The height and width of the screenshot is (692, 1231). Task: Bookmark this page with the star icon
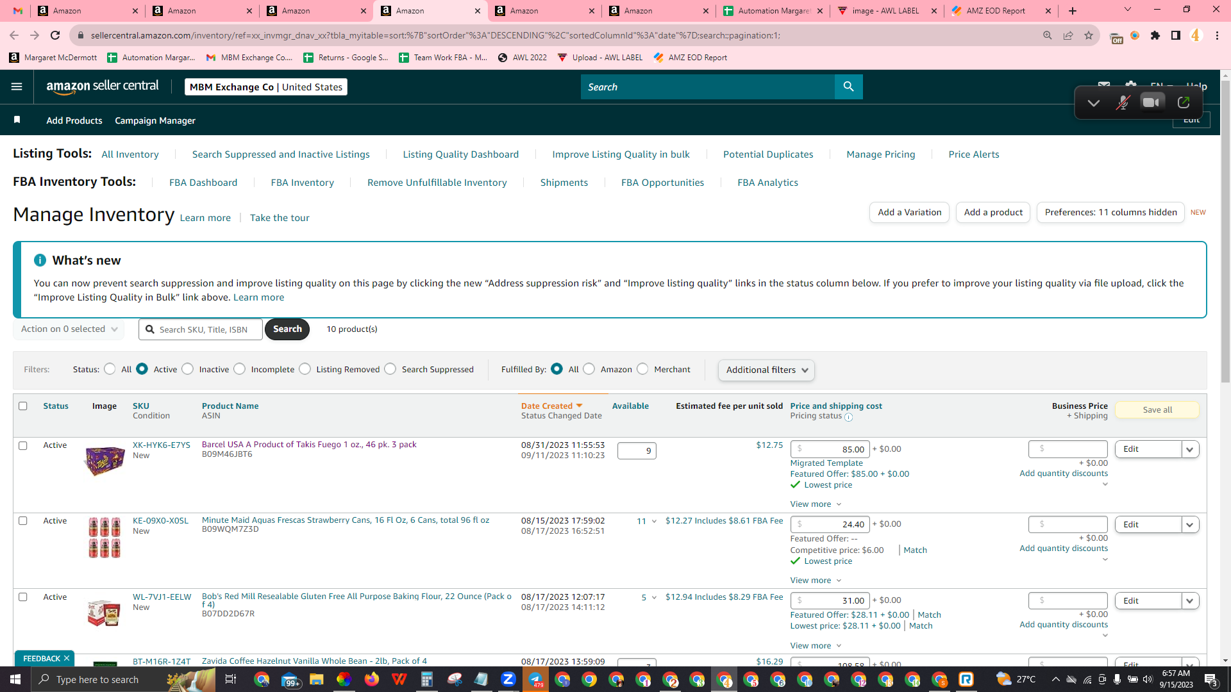pos(1089,35)
